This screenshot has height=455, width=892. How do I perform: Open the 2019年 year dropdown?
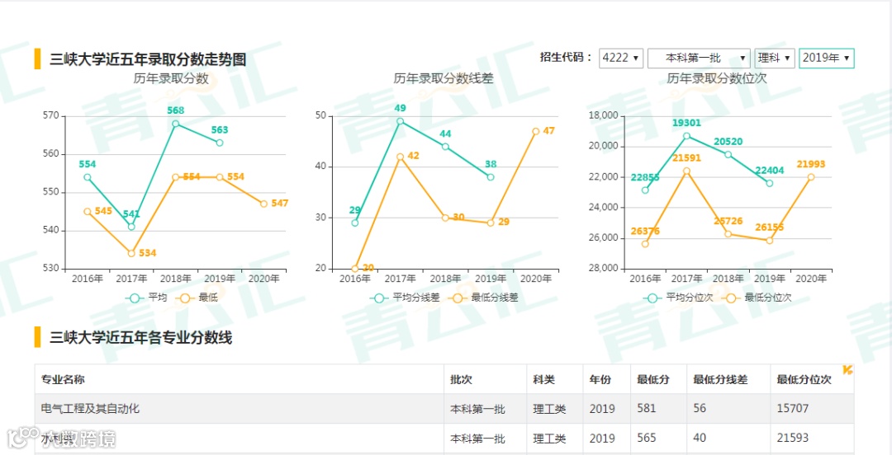pyautogui.click(x=827, y=58)
